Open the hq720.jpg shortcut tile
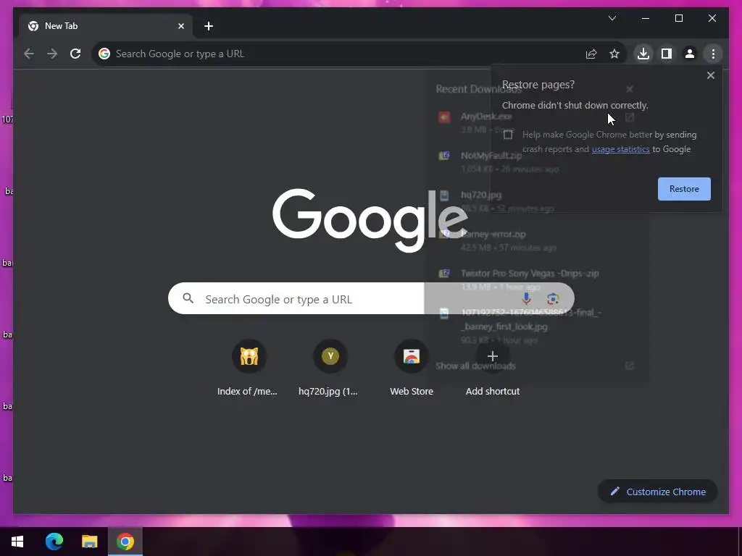The height and width of the screenshot is (556, 742). 330,368
